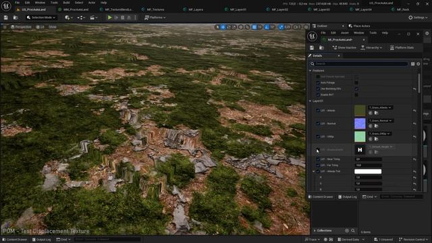The height and width of the screenshot is (243, 432).
Task: Switch to the MF_Layer01 tab
Action: (x=238, y=9)
